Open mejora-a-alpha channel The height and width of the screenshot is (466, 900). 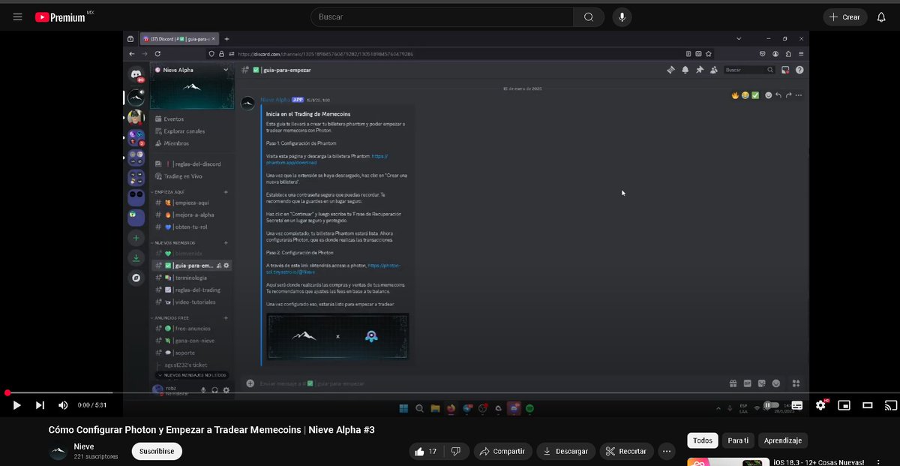tap(193, 215)
